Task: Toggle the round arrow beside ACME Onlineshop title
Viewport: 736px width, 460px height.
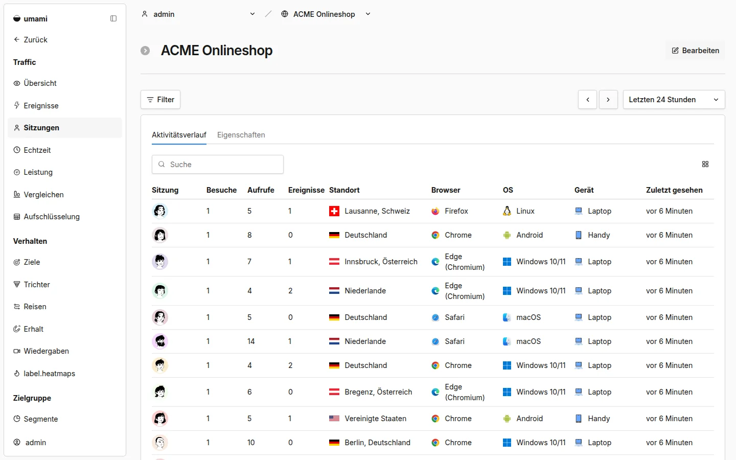Action: pos(145,51)
